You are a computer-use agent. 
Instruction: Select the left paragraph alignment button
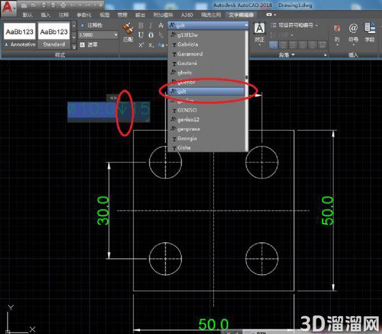click(283, 45)
